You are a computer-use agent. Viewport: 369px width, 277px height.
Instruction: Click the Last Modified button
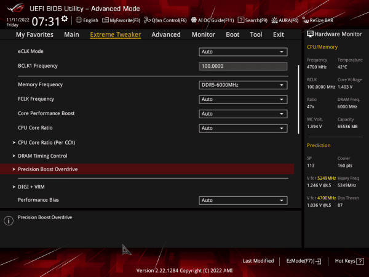(258, 261)
